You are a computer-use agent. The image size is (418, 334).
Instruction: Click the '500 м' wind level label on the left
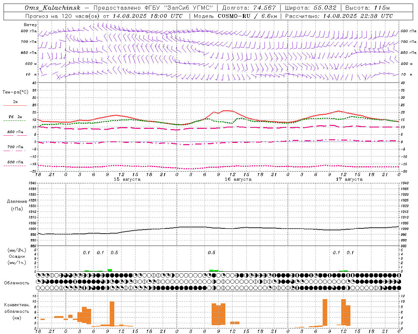click(x=31, y=64)
